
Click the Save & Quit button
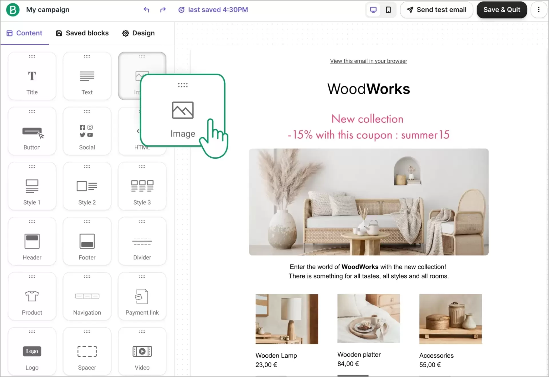[502, 10]
